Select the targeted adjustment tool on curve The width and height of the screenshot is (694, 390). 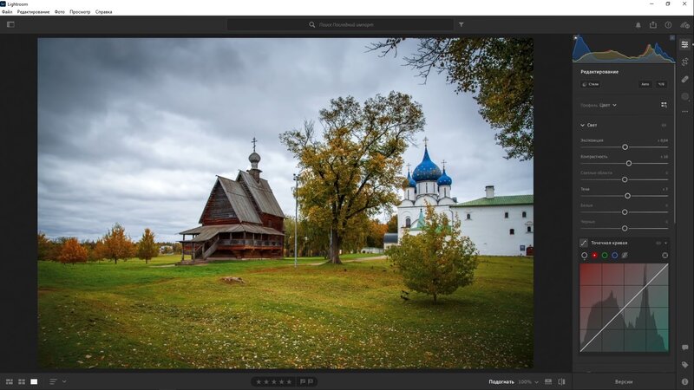click(x=665, y=256)
